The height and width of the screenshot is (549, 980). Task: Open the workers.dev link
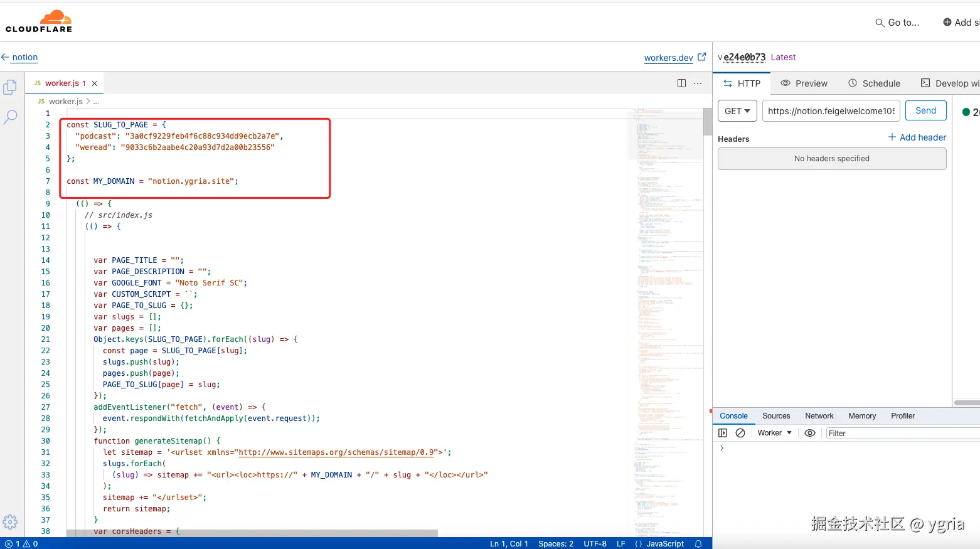point(668,58)
